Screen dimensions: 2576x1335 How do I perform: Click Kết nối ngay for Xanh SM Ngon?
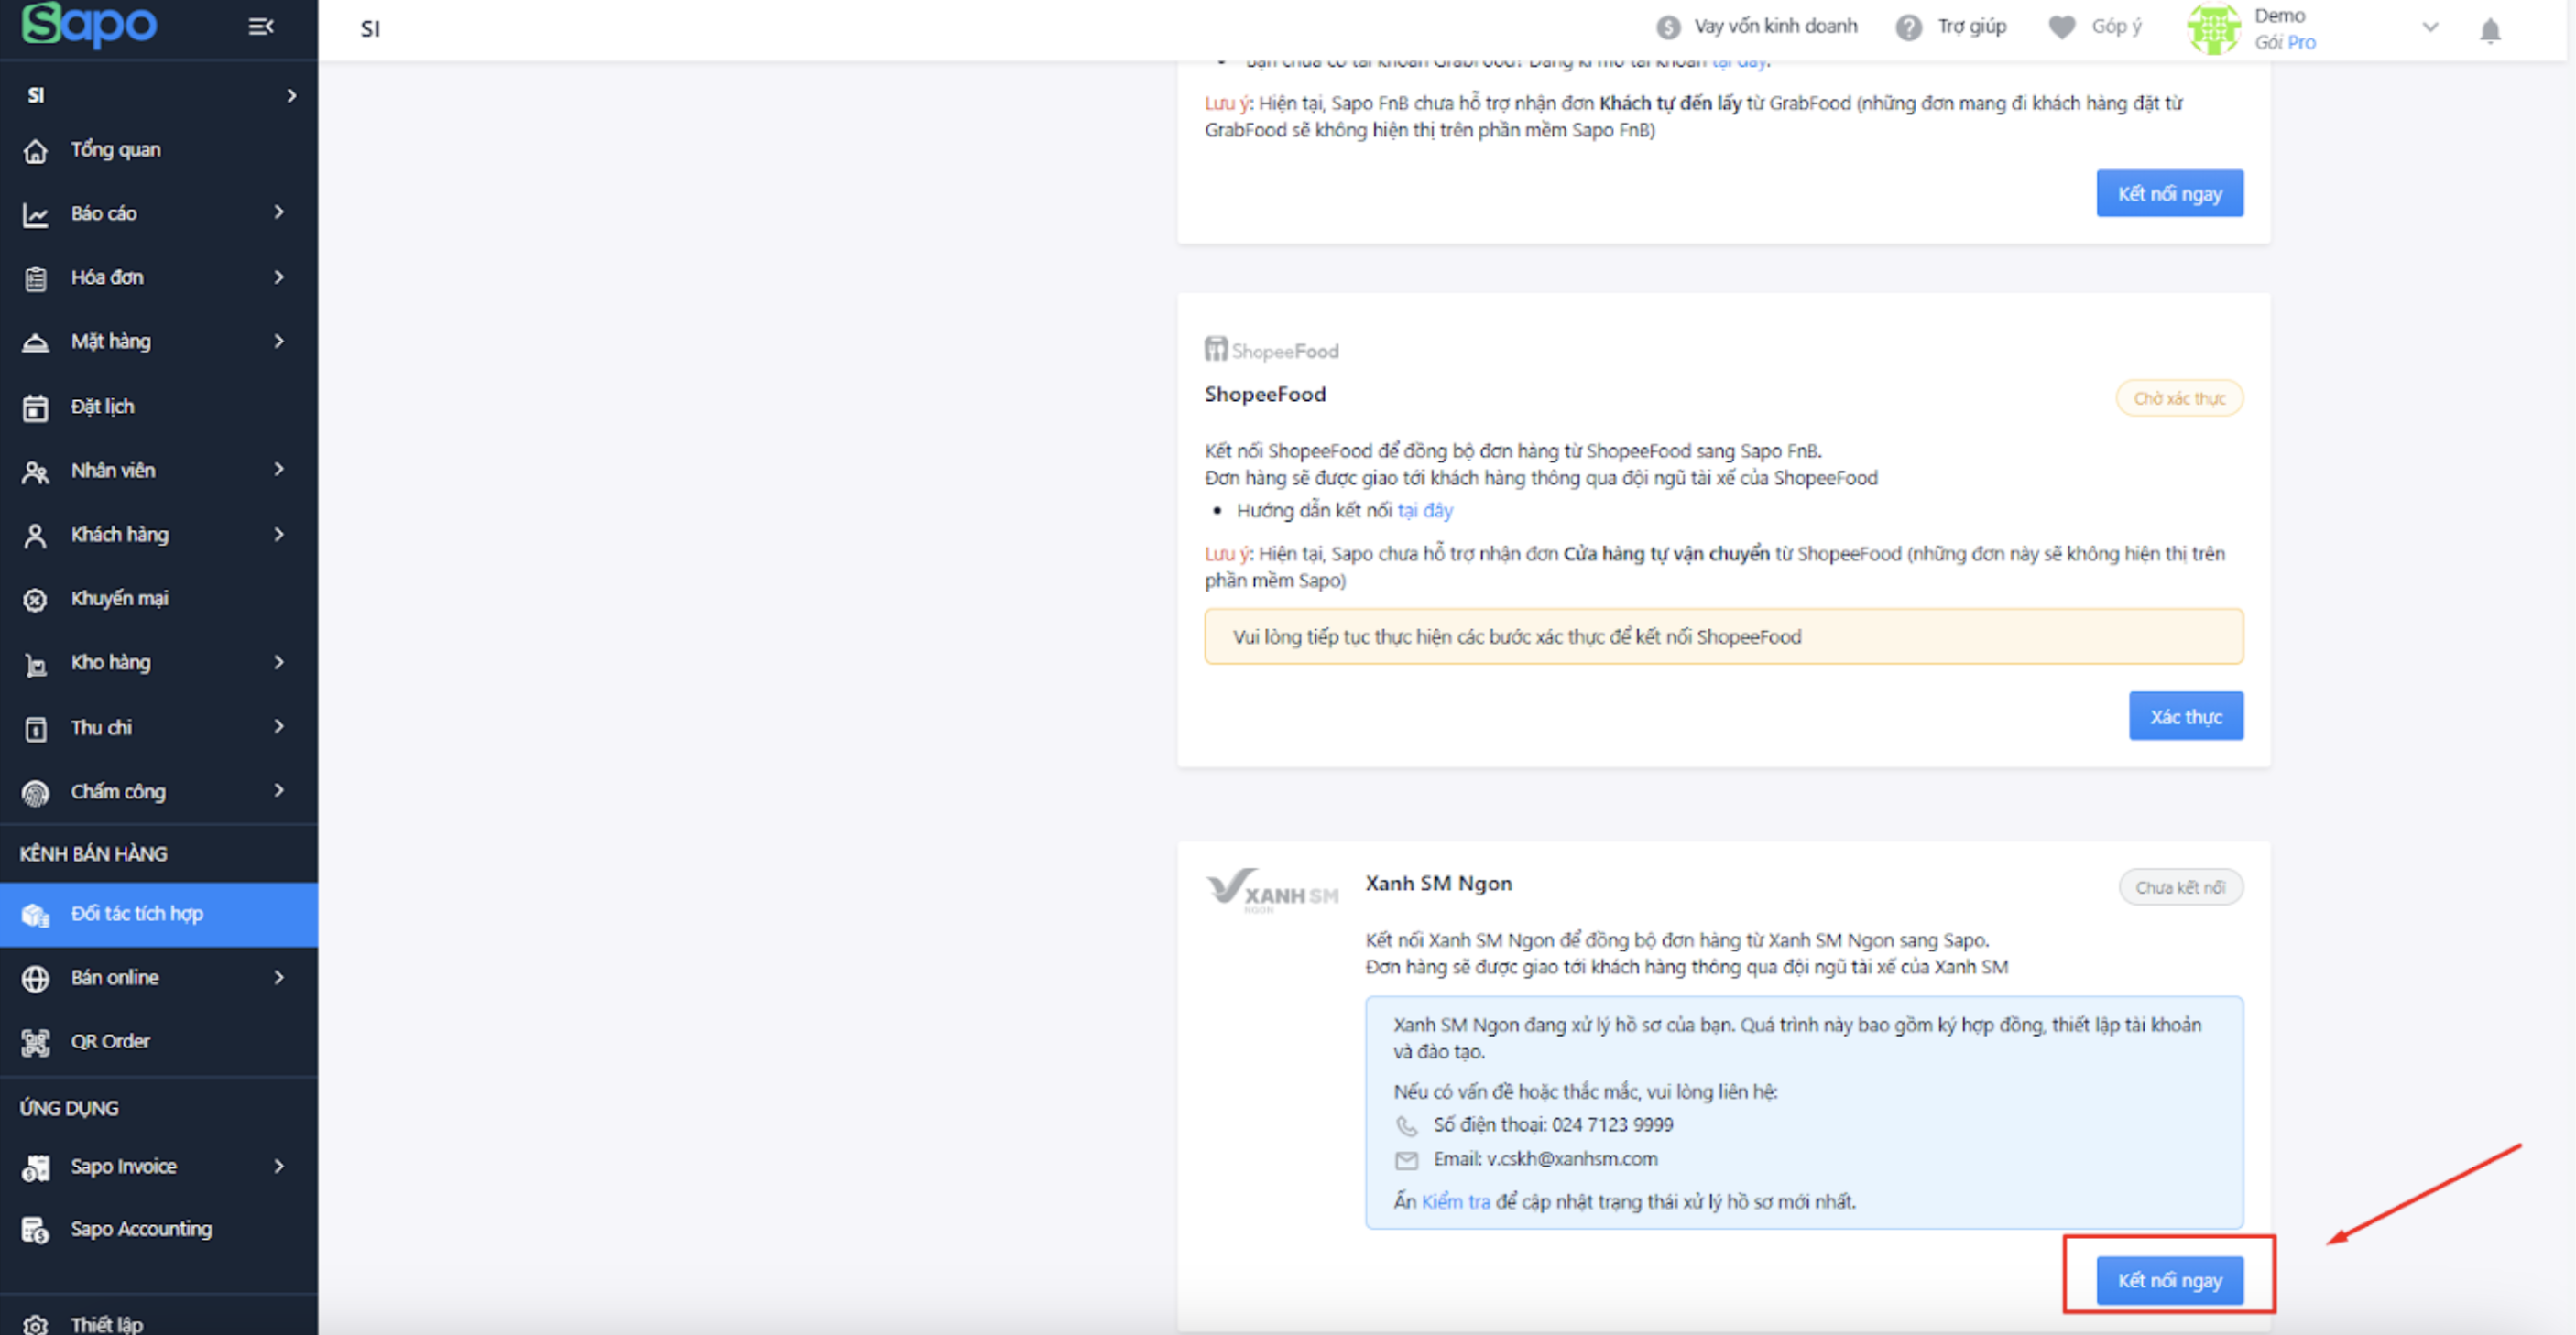click(x=2169, y=1280)
